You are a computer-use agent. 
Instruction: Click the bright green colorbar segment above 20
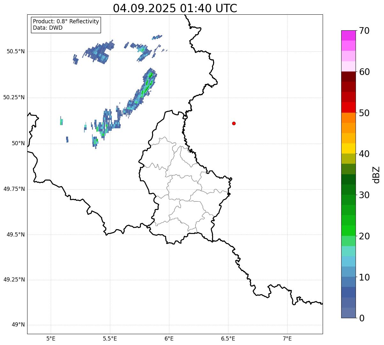pos(349,231)
